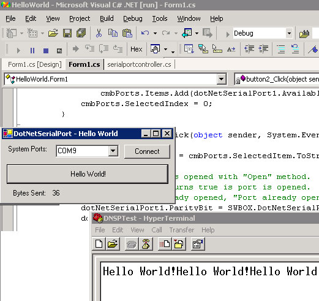This screenshot has height=301, width=319.
Task: Click the Redo arrow icon
Action: click(x=166, y=33)
